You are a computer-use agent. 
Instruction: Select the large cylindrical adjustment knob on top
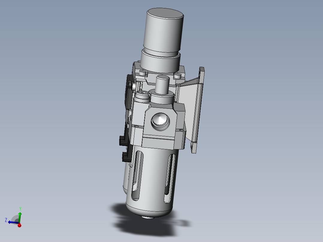pyautogui.click(x=164, y=31)
